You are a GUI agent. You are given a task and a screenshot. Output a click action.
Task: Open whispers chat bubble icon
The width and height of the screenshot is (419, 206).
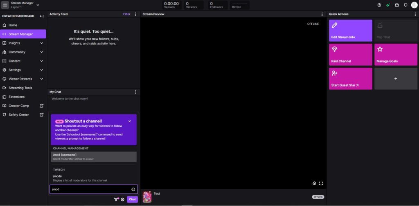tap(405, 5)
